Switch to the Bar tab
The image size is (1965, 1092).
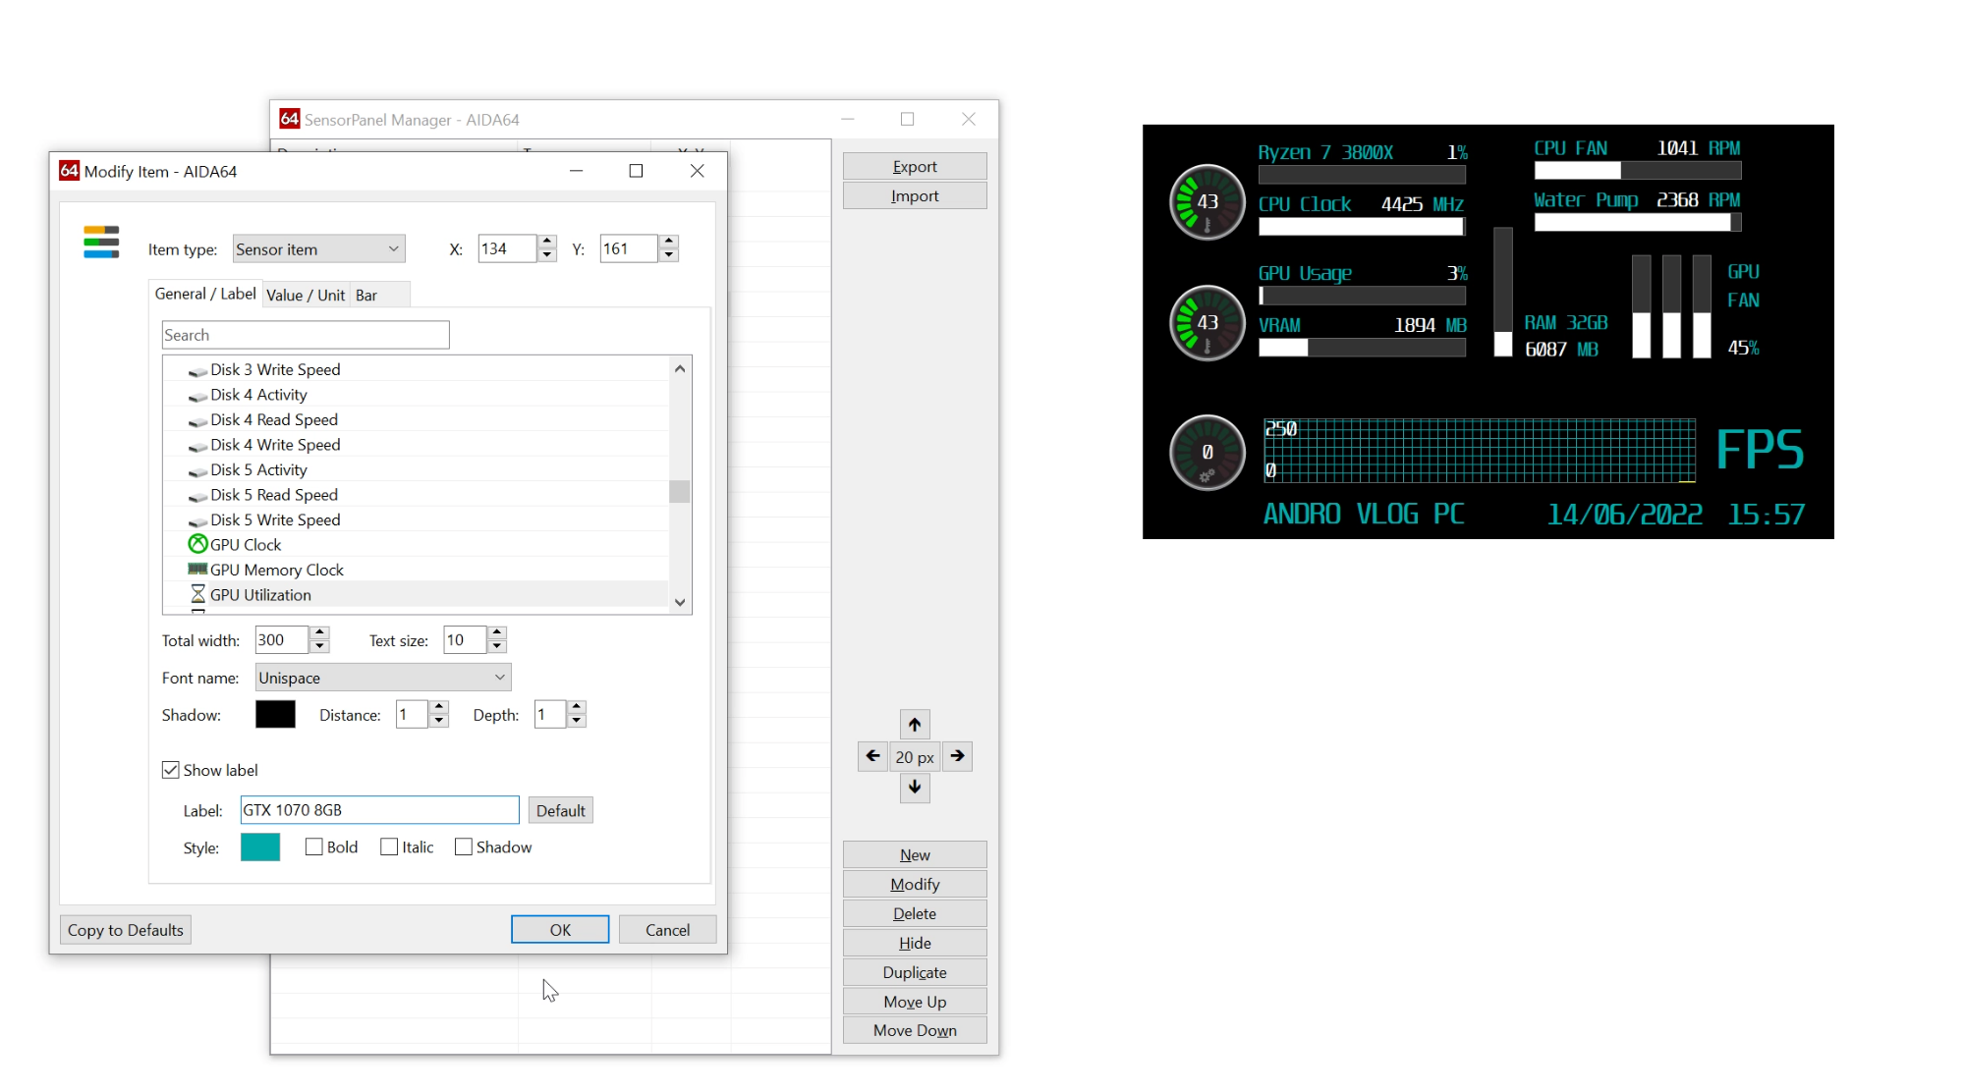[366, 296]
